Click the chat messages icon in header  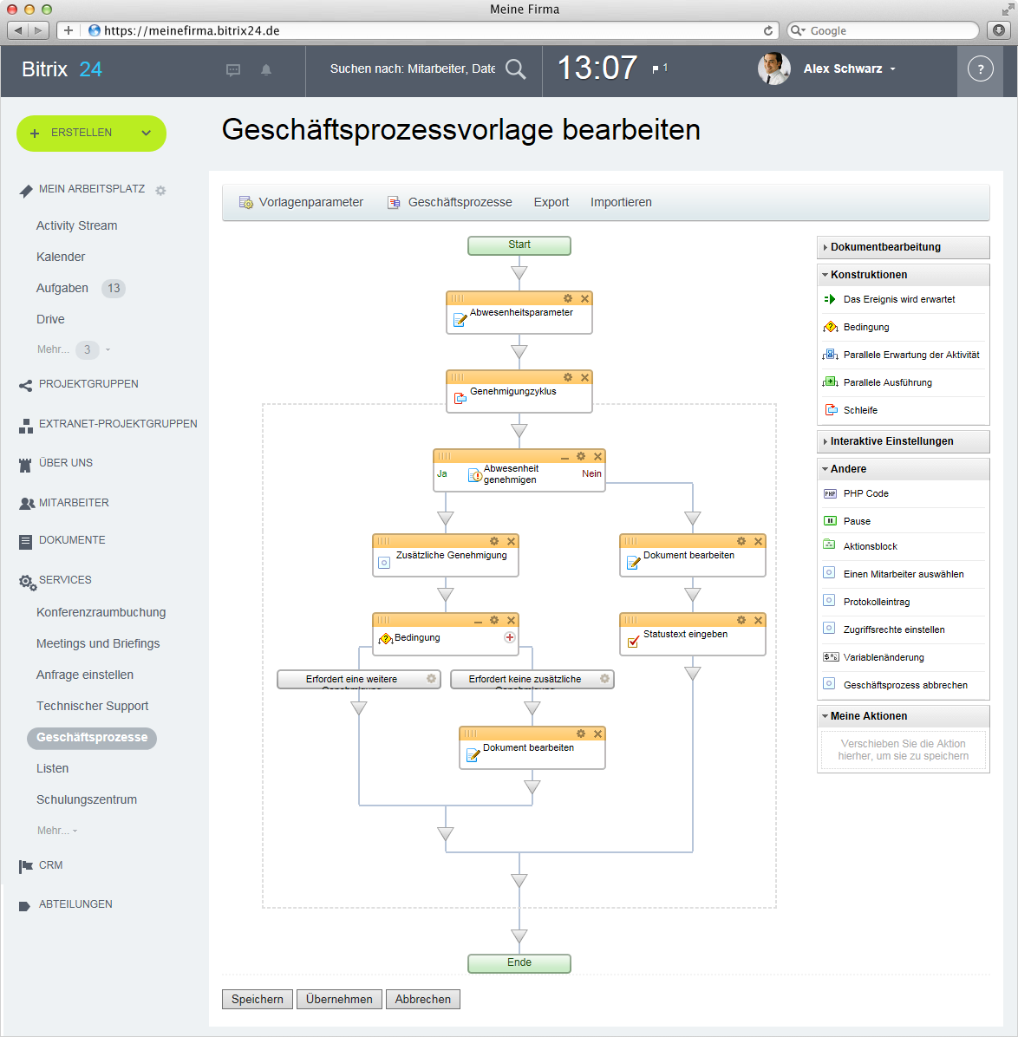(x=233, y=69)
